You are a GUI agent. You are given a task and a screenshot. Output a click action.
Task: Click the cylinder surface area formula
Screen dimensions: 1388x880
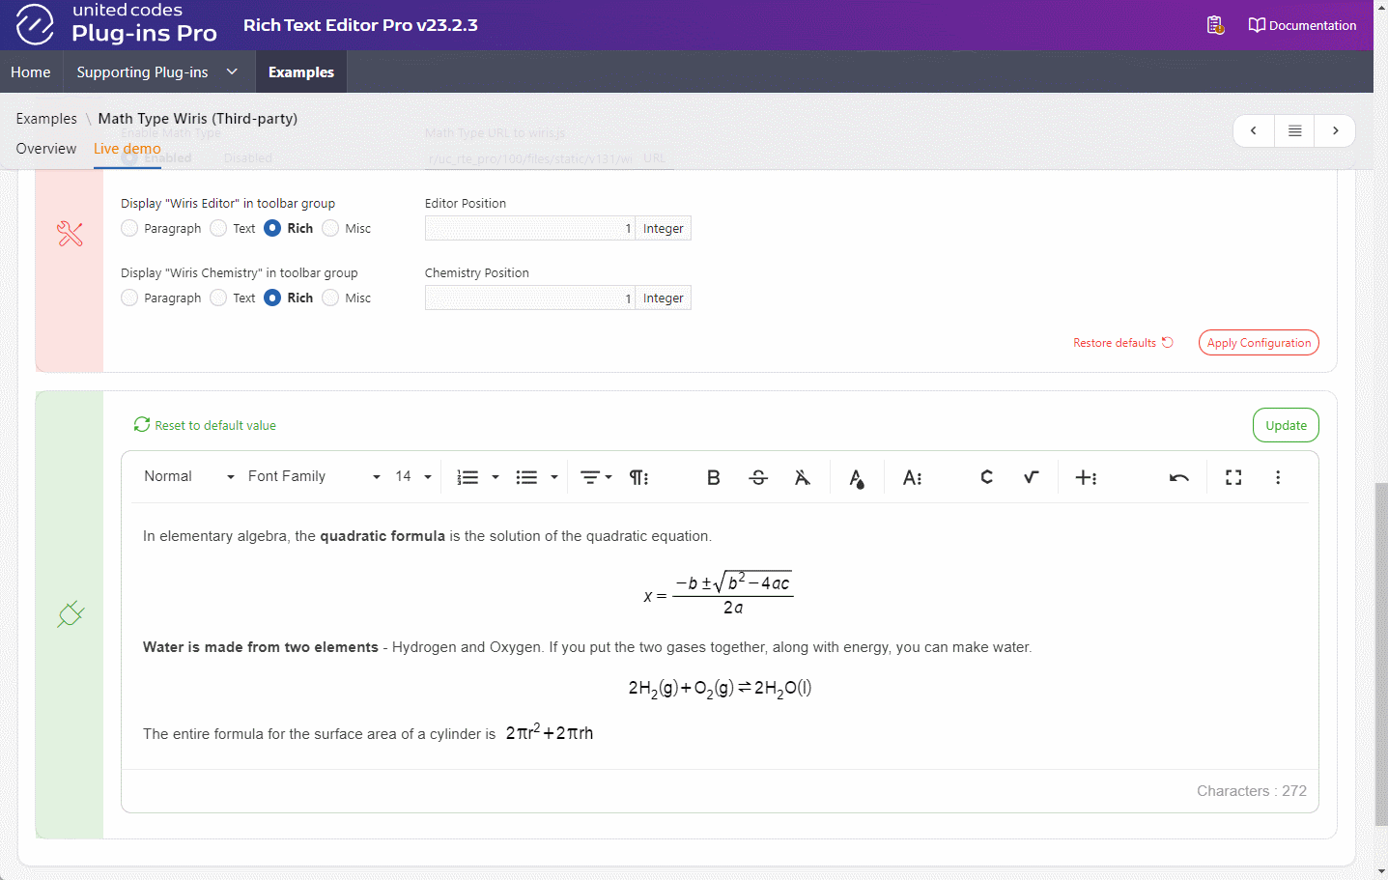click(550, 732)
